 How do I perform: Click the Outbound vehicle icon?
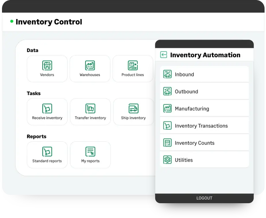(x=167, y=91)
